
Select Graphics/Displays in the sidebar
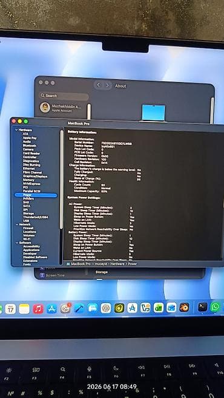click(x=35, y=177)
